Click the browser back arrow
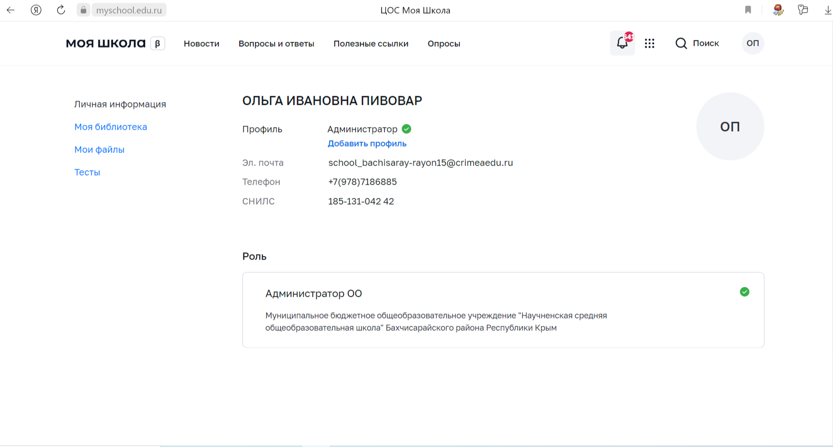 coord(11,10)
